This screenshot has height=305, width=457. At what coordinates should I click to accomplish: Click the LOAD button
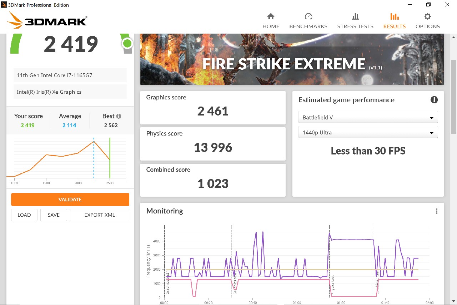[x=24, y=215]
